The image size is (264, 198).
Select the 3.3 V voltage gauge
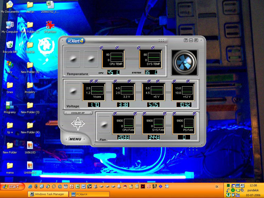(124, 92)
